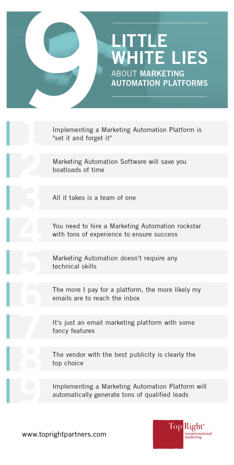234x465 pixels.
Task: Select lie 7 about fancy features
Action: [x=124, y=326]
